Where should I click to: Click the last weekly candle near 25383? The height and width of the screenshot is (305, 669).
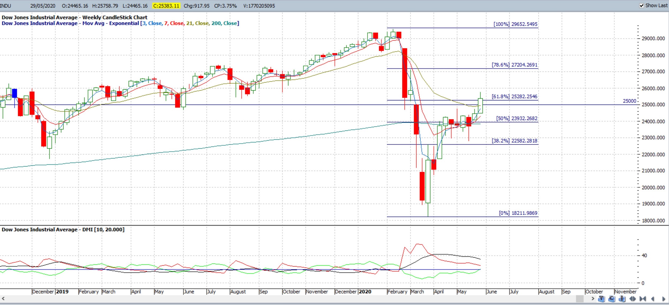click(x=480, y=106)
